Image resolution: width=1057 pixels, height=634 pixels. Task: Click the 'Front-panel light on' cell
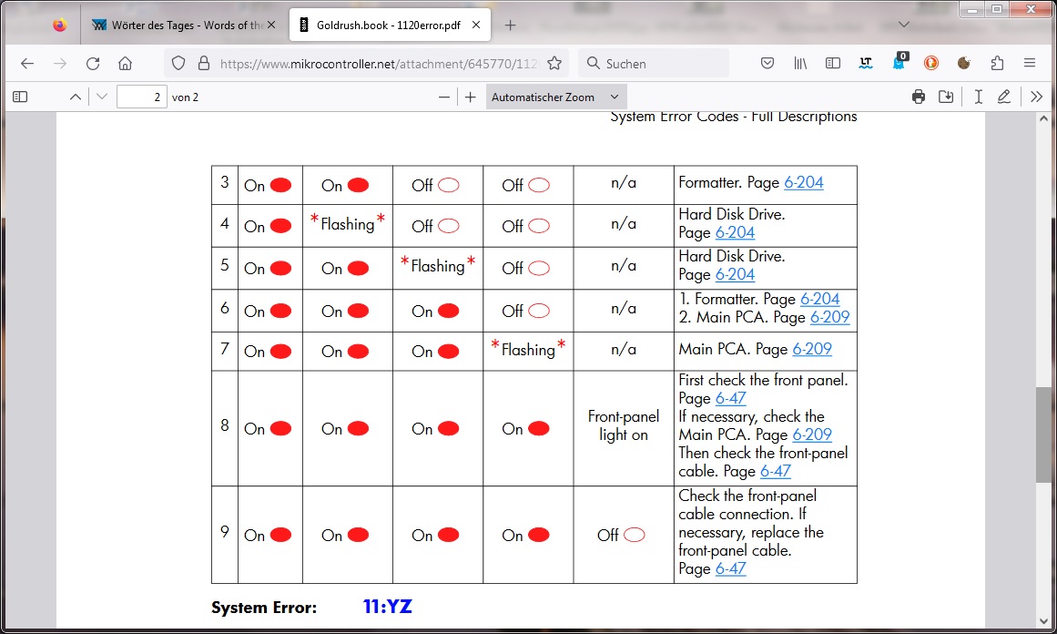point(624,425)
